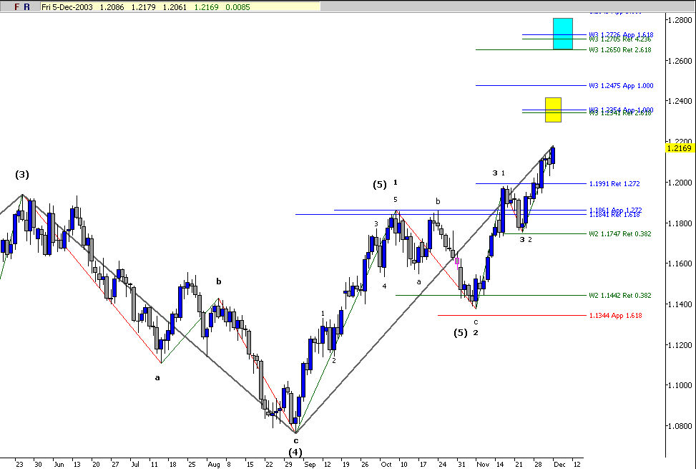Click the 1.0800 price axis label
This screenshot has height=469, width=696.
680,426
